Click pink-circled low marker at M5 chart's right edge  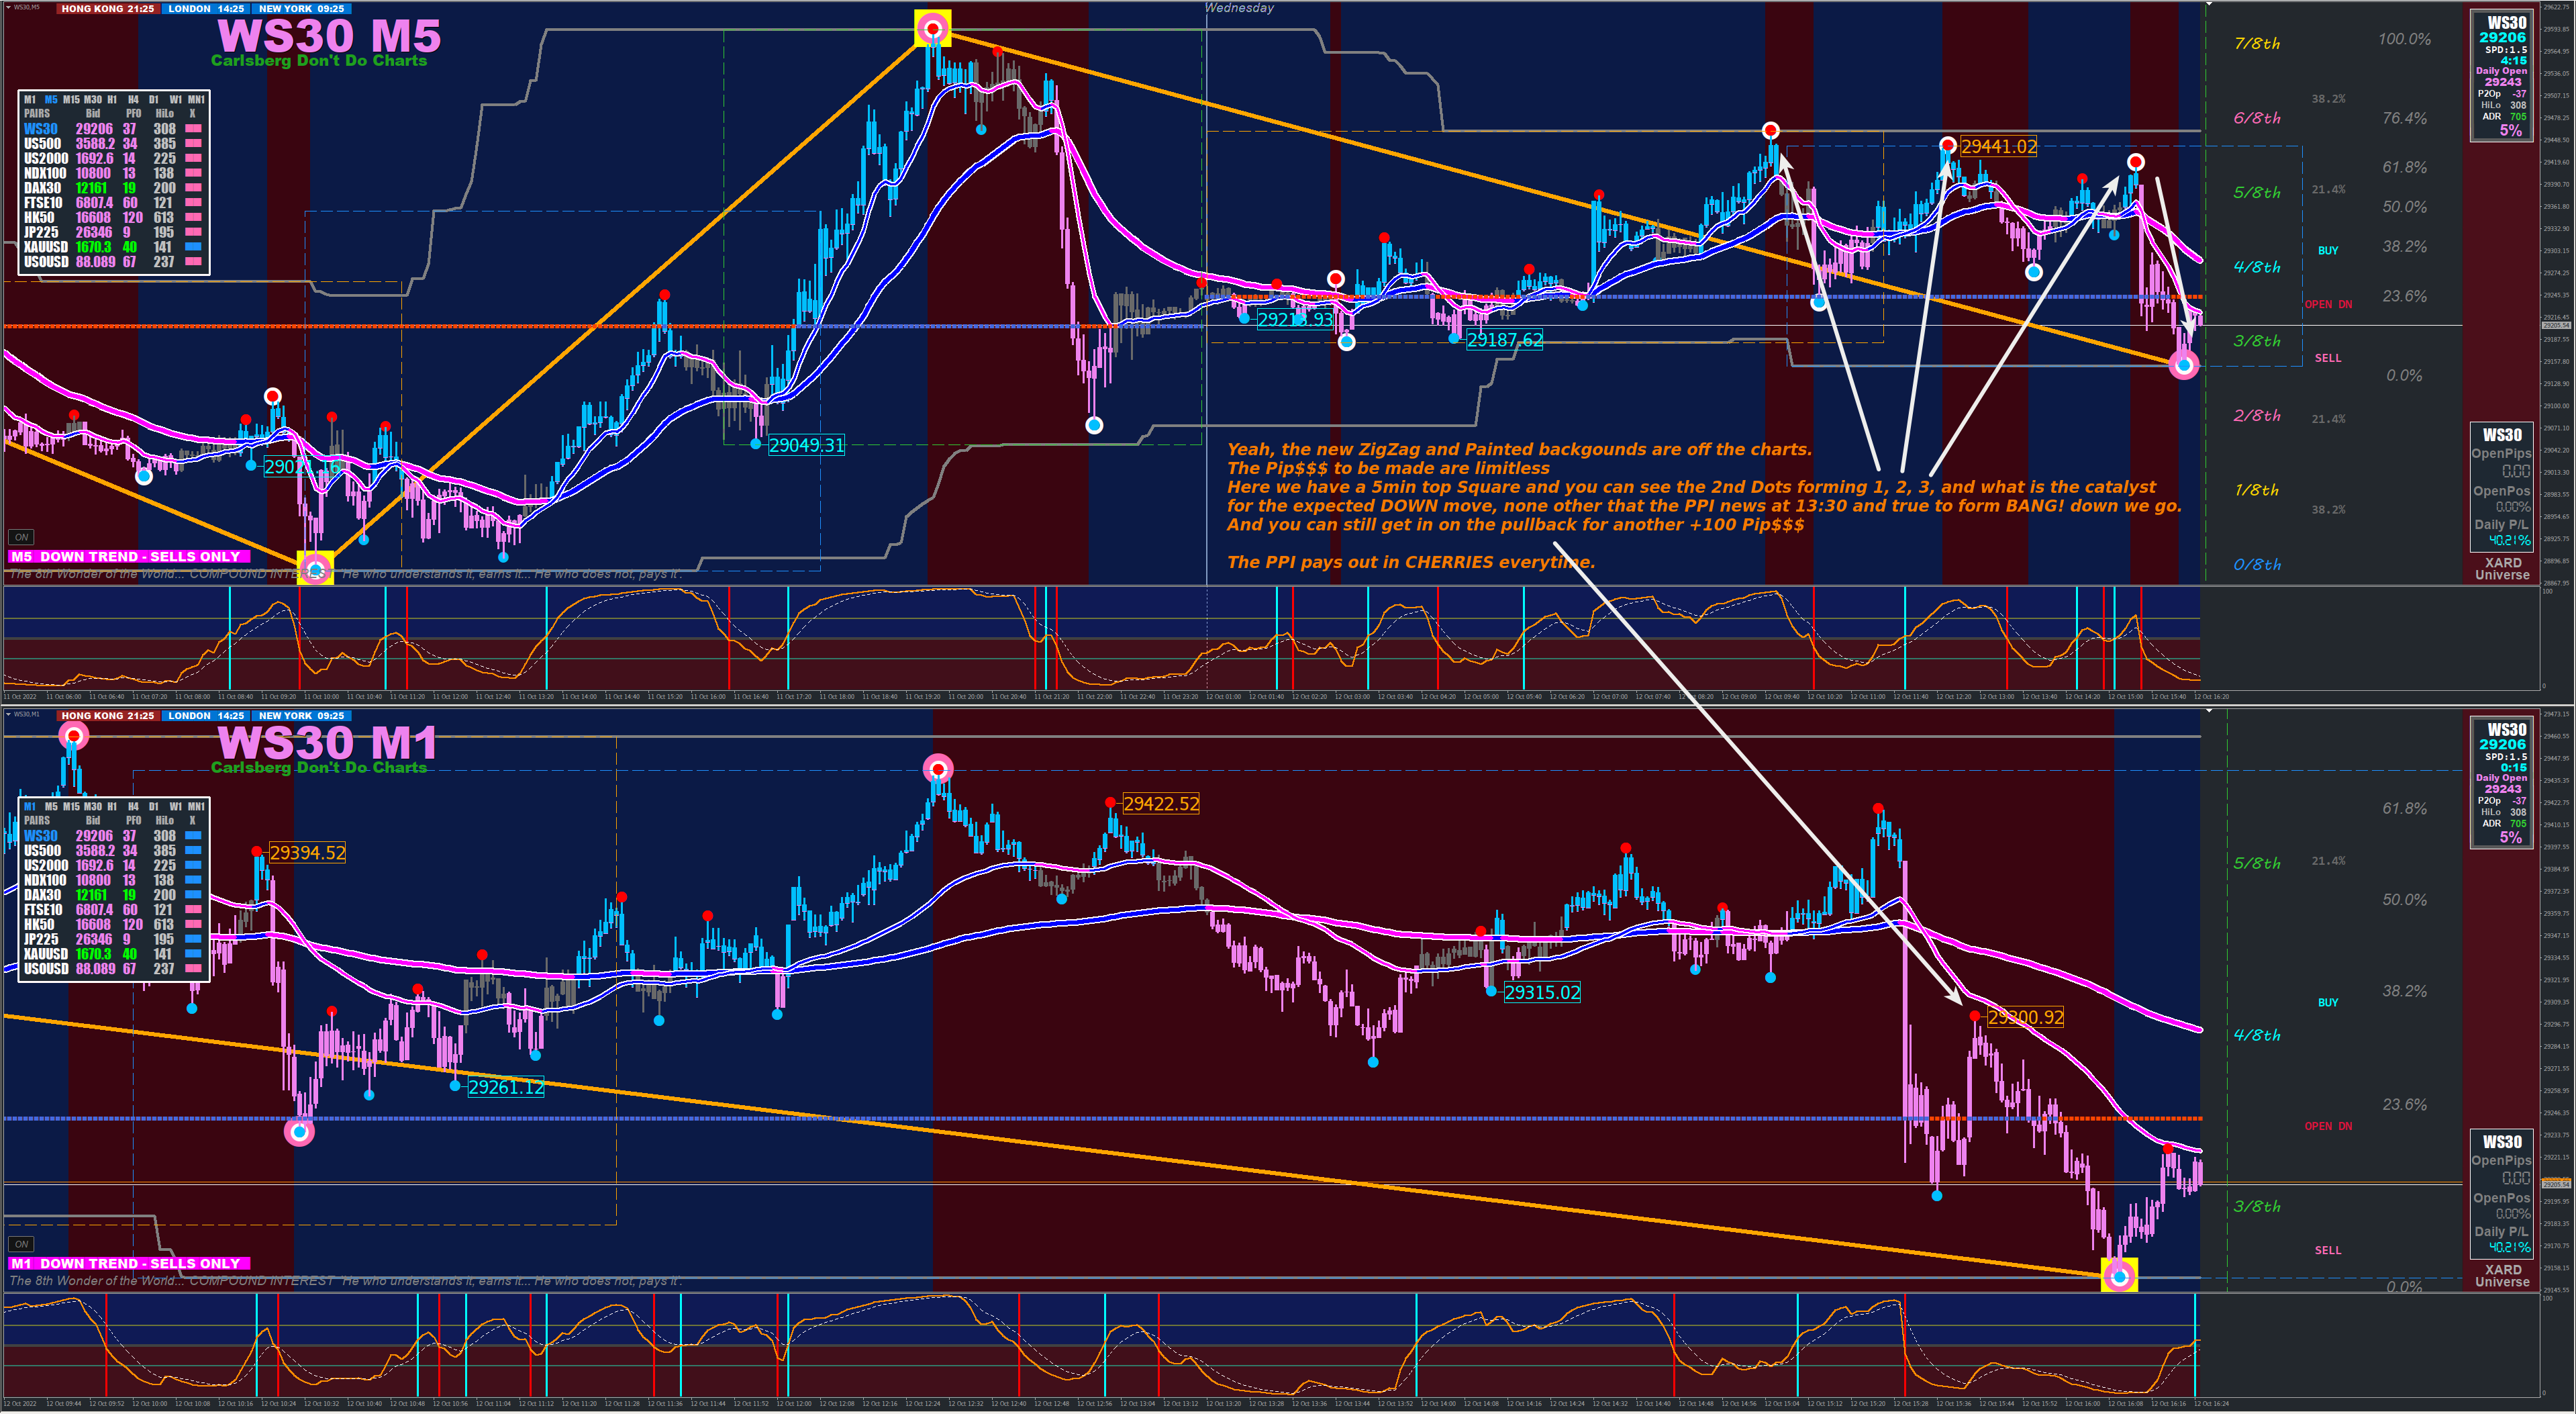coord(2184,365)
